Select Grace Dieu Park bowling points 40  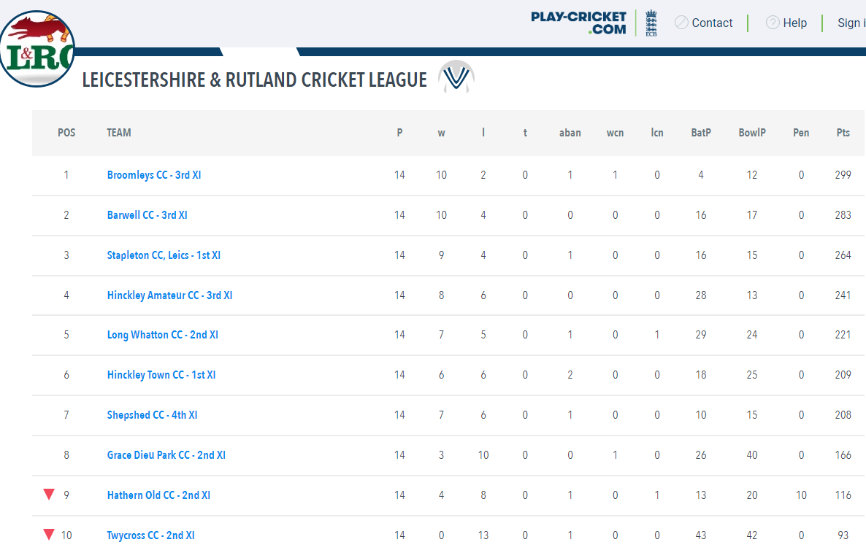(751, 455)
